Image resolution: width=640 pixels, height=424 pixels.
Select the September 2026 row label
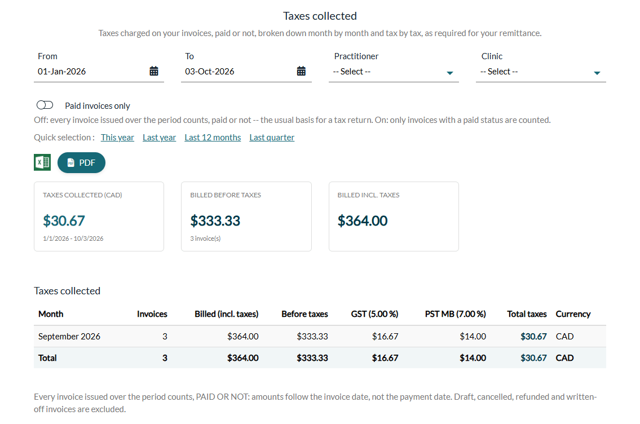pos(69,336)
